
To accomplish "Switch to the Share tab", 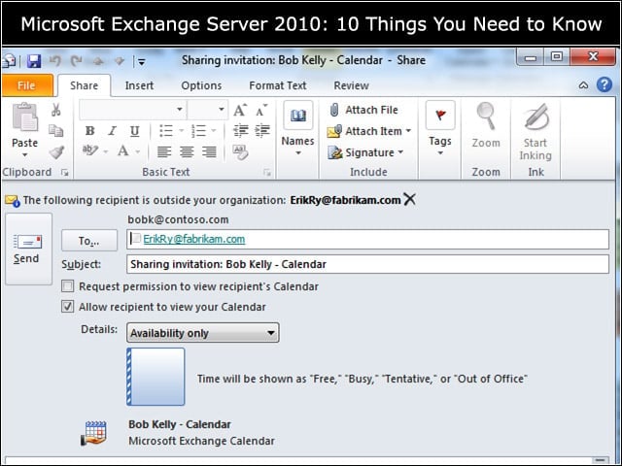I will [85, 85].
